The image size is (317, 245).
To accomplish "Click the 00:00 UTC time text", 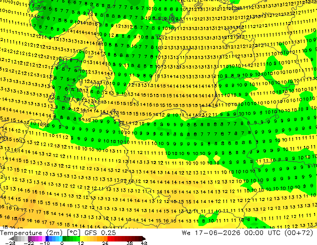I will [262, 233].
